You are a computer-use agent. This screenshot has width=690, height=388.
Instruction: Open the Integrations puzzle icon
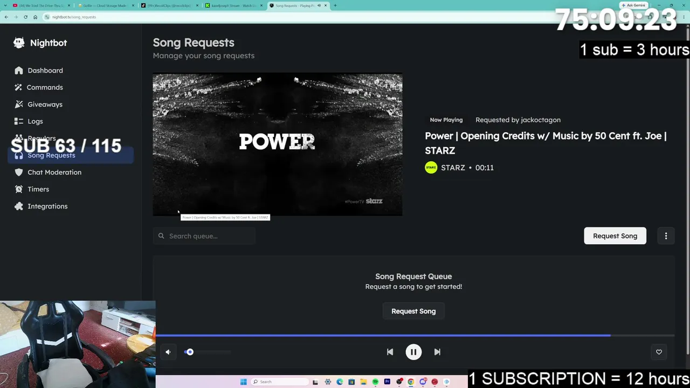(x=19, y=206)
